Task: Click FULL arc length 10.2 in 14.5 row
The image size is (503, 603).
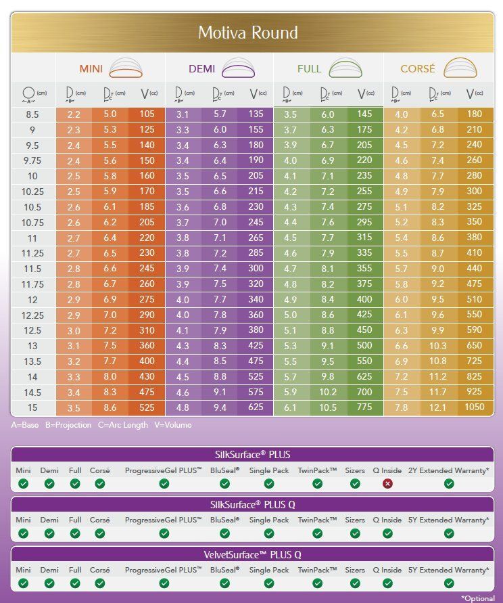Action: click(328, 392)
